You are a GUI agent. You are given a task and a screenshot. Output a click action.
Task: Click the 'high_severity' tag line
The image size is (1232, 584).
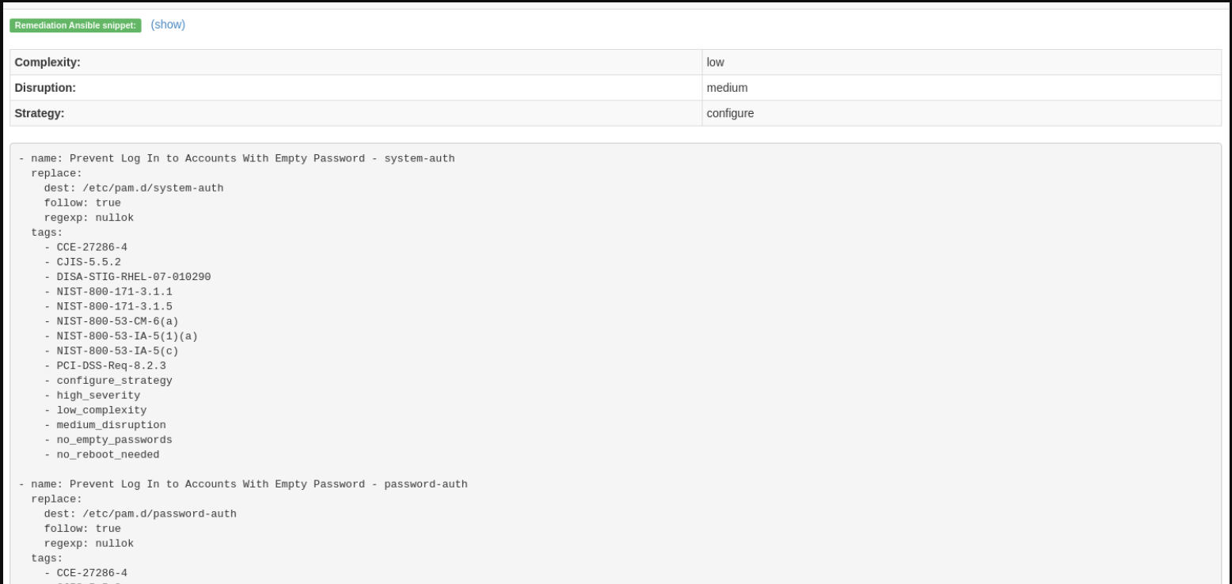92,396
